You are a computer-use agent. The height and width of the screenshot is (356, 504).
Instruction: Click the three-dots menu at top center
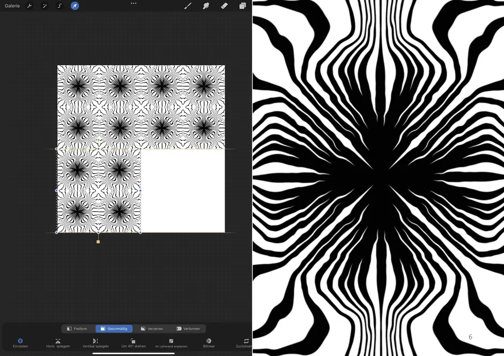tap(134, 3)
